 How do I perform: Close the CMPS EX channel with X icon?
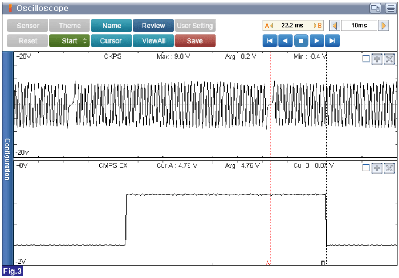pos(389,168)
